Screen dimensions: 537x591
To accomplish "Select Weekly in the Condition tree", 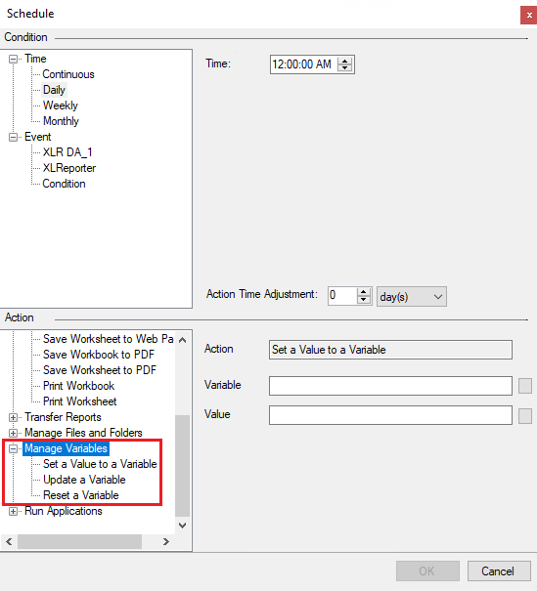I will 61,106.
